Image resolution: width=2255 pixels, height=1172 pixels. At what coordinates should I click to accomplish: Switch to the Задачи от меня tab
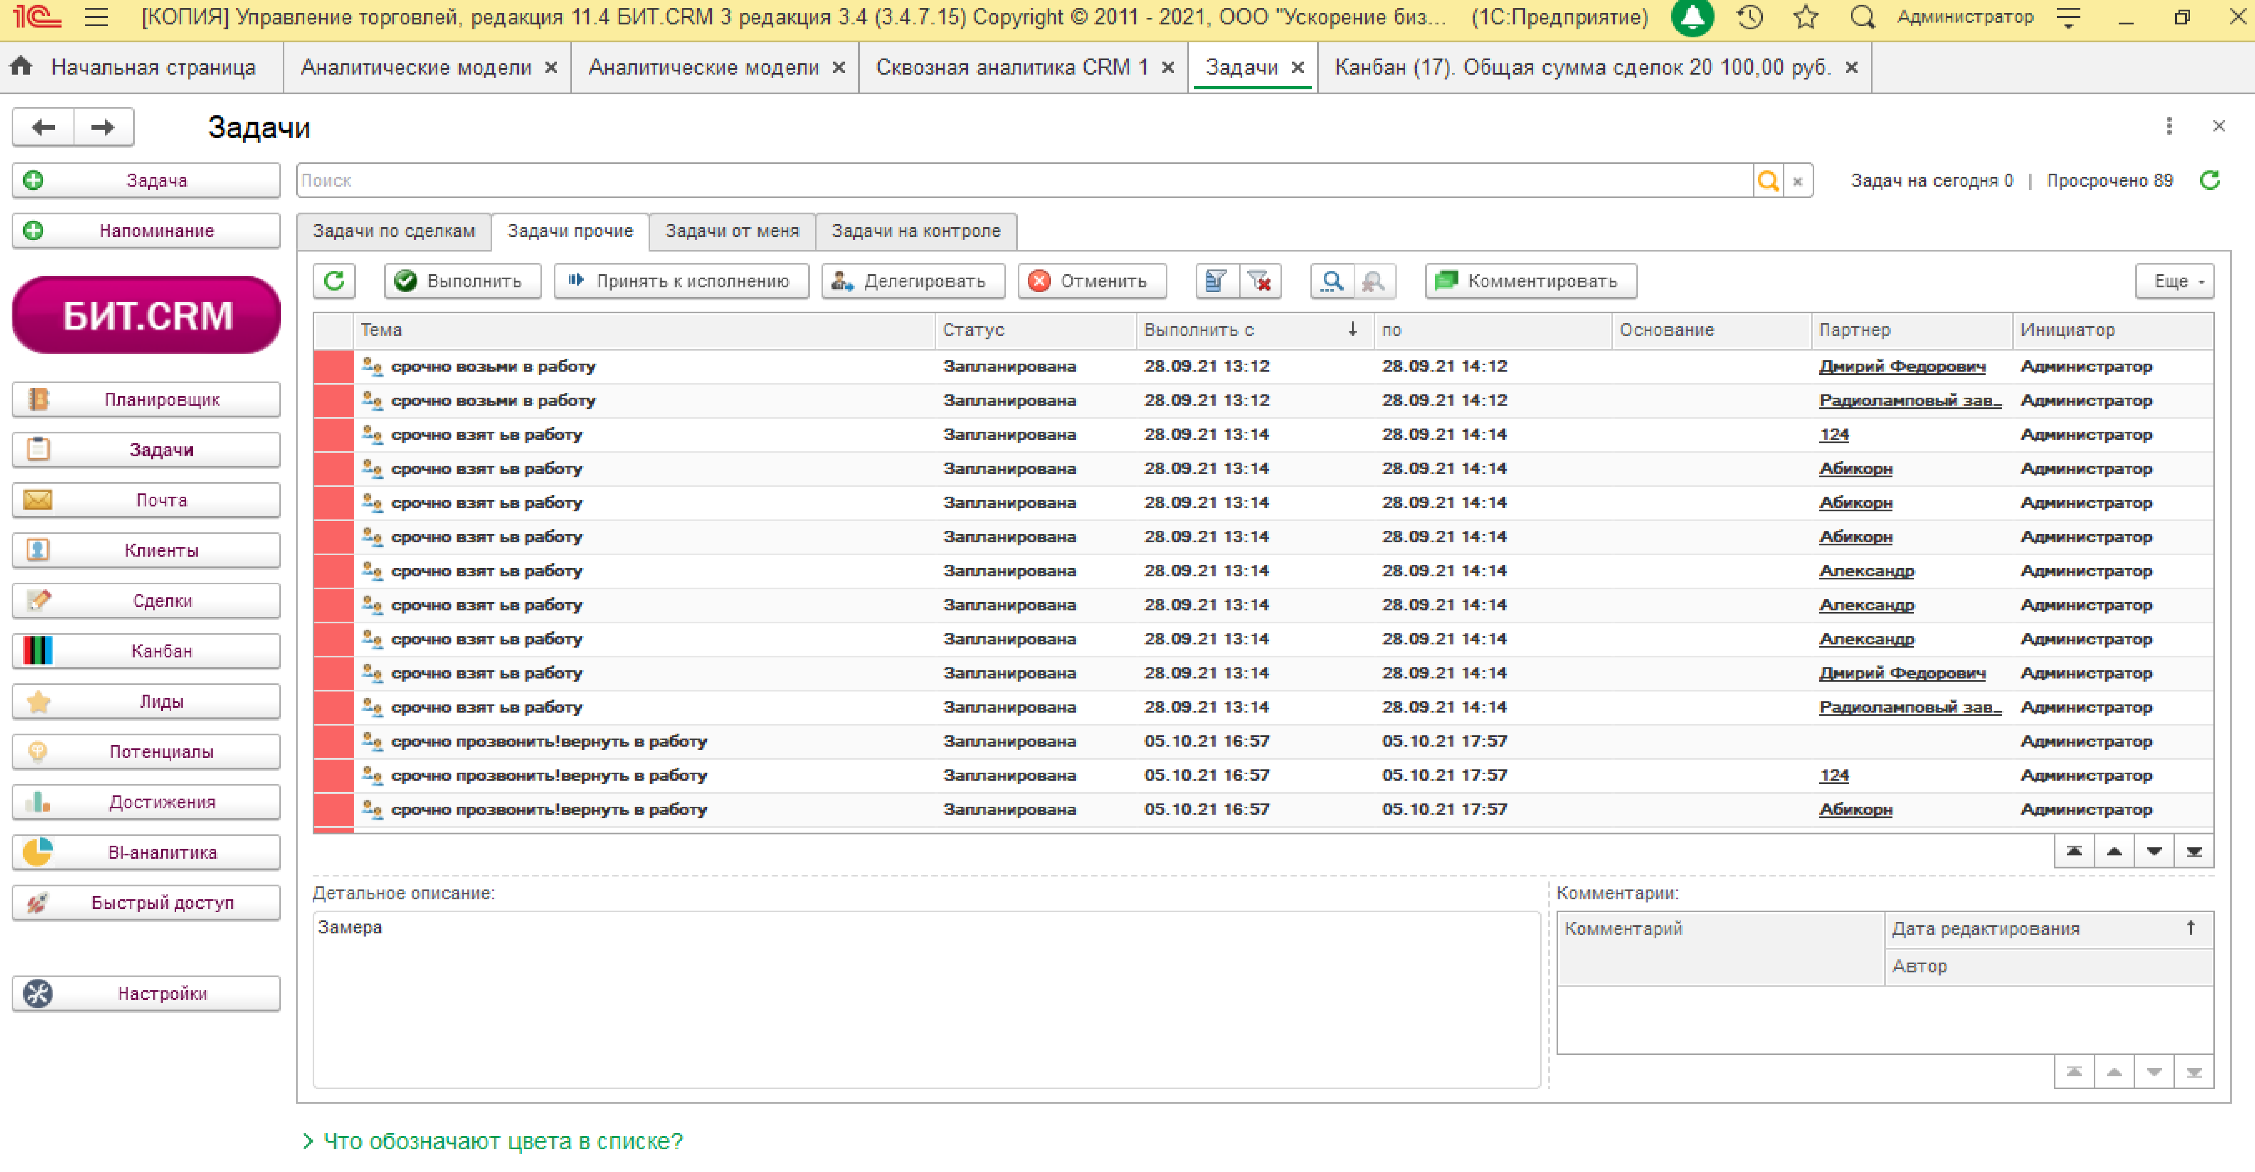click(x=732, y=231)
